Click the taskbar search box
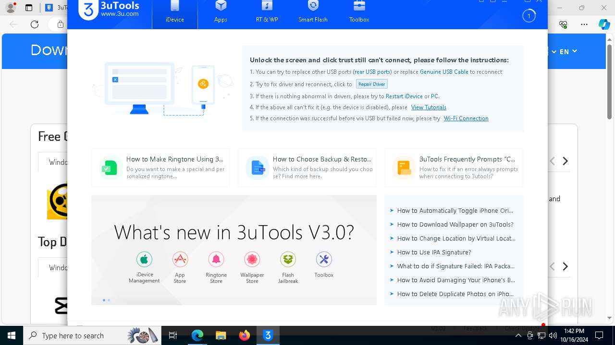 92,335
